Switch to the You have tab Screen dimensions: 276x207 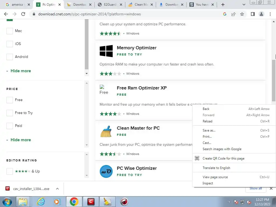202,5
